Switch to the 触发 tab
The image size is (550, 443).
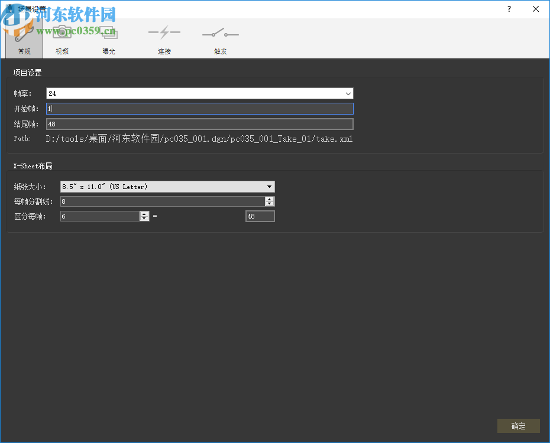pyautogui.click(x=220, y=51)
